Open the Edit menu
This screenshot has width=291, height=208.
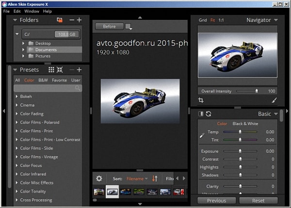[x=17, y=11]
